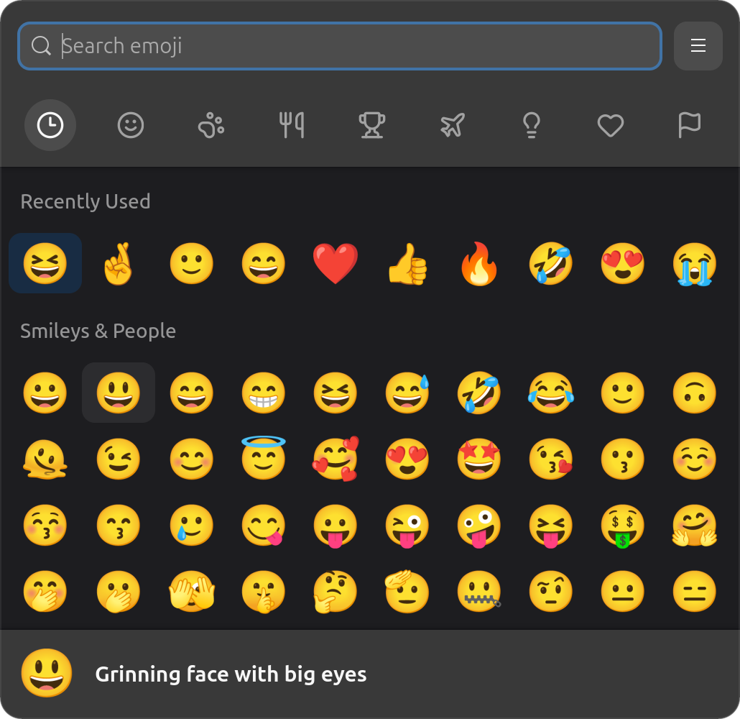
Task: Select the winking face emoji
Action: coord(118,459)
